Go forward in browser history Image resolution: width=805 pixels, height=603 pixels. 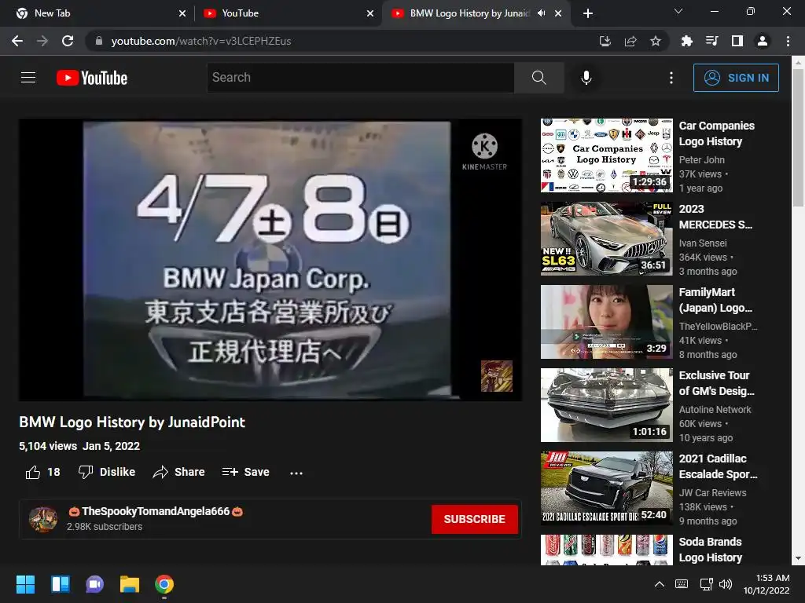pos(42,41)
